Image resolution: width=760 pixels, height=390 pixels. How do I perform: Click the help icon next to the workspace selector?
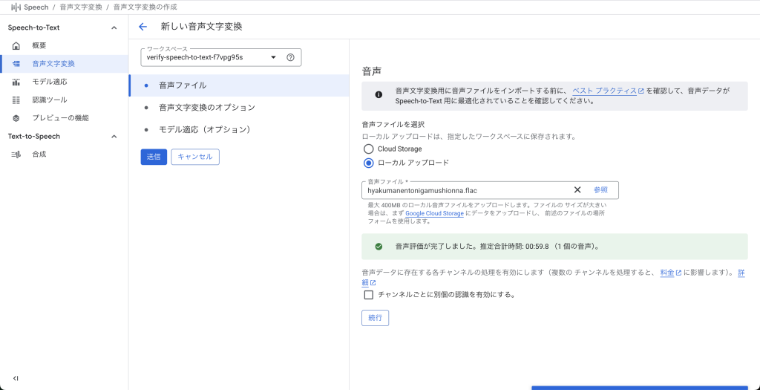290,57
